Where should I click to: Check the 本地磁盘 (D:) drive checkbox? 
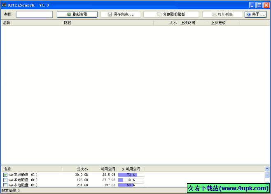click(x=5, y=180)
